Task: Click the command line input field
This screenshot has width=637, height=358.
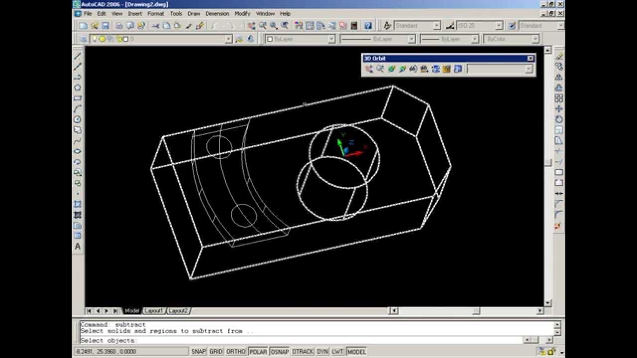Action: (301, 341)
